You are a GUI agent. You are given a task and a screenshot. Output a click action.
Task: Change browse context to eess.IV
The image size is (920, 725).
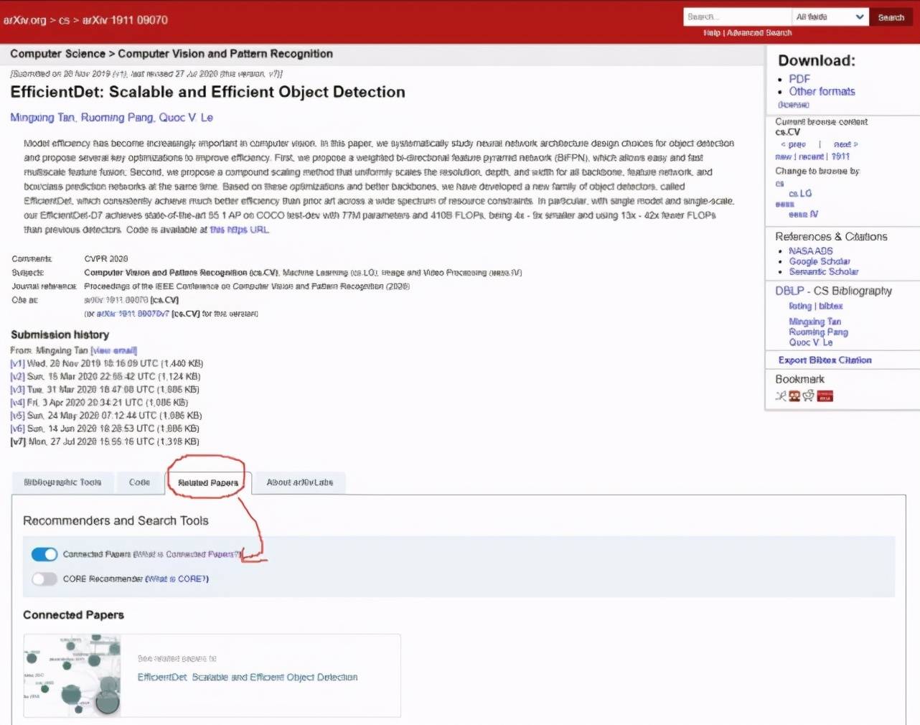point(803,215)
